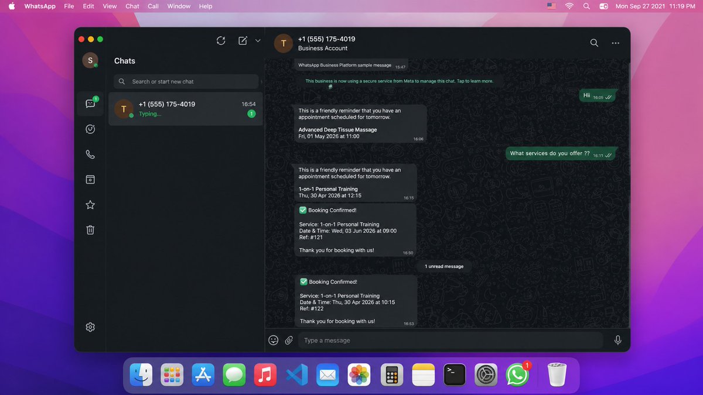Open App Store from the Dock
703x395 pixels.
[x=203, y=375]
